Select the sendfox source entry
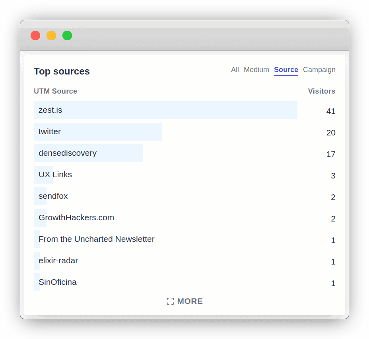Image resolution: width=369 pixels, height=339 pixels. click(53, 196)
